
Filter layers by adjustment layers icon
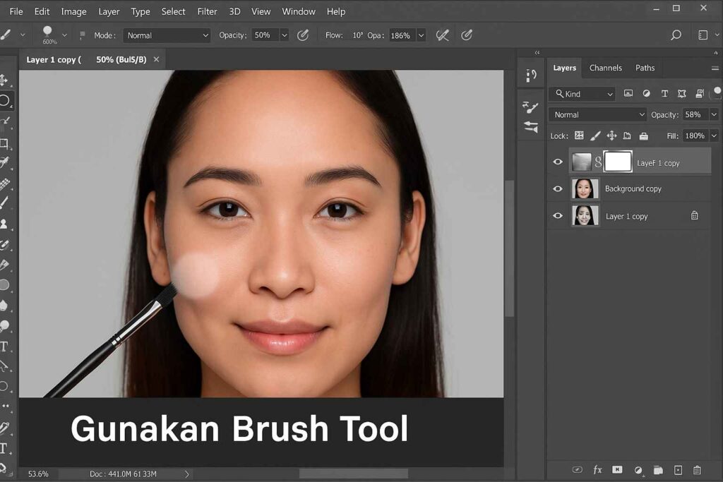(x=647, y=94)
